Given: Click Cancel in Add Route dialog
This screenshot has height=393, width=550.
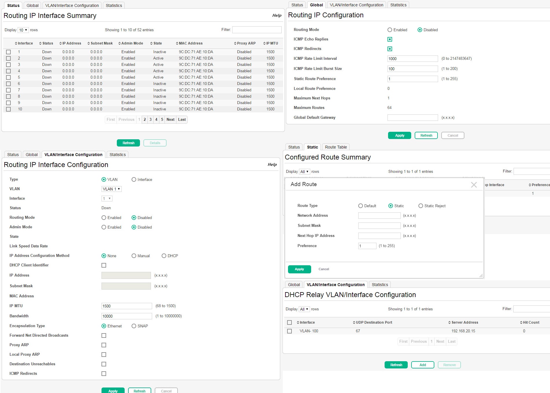Looking at the screenshot, I should pos(324,269).
